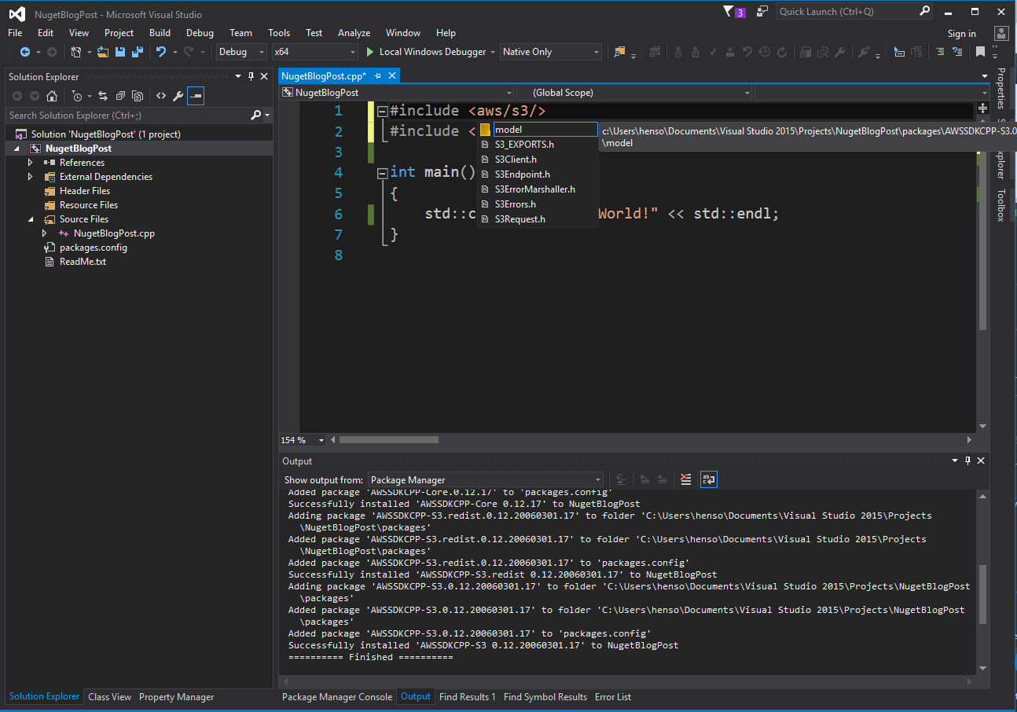Open the Show output from dropdown
The width and height of the screenshot is (1017, 712).
coord(485,479)
